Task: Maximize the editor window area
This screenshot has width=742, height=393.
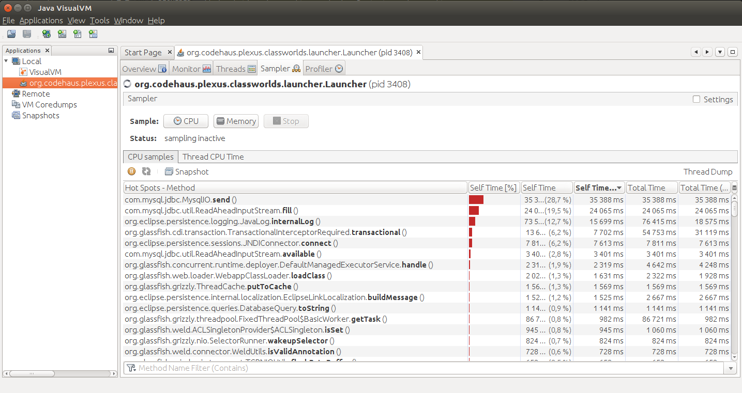Action: pyautogui.click(x=732, y=52)
